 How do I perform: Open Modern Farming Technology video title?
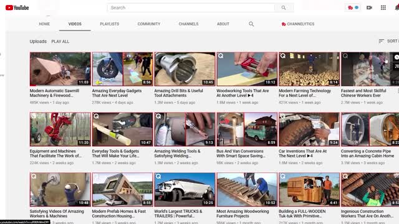305,93
